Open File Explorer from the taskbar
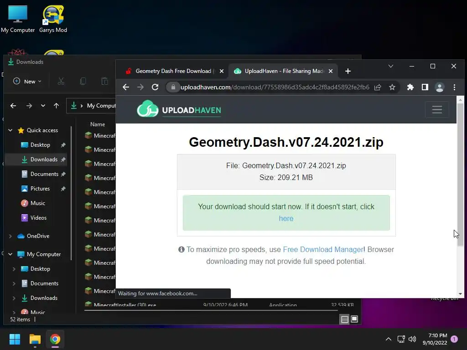The width and height of the screenshot is (467, 350). tap(35, 339)
